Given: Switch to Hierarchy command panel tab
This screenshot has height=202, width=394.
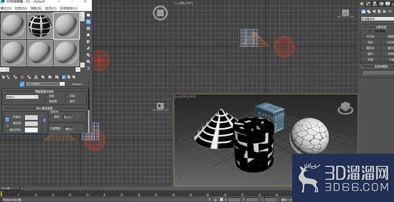Looking at the screenshot, I should [x=375, y=4].
